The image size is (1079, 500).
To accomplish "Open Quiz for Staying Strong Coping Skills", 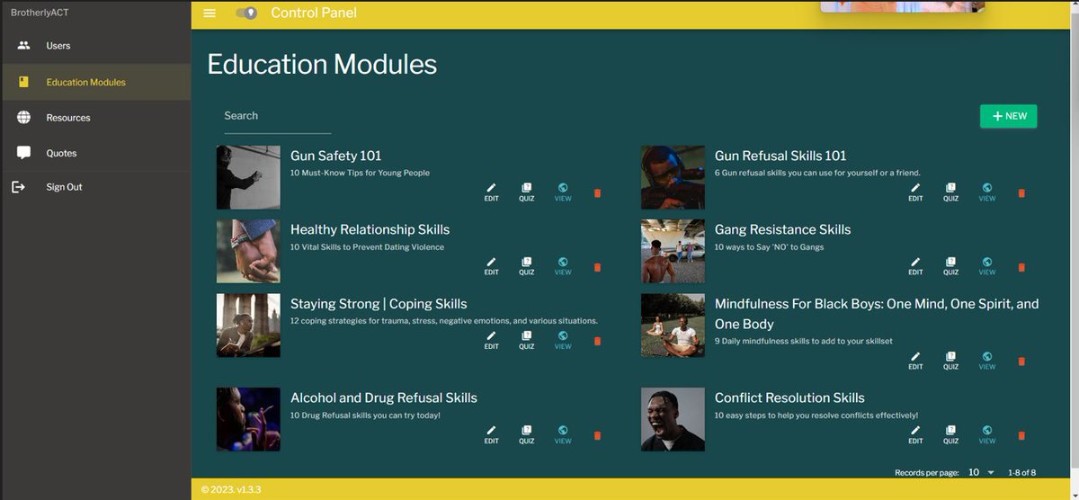I will click(x=527, y=341).
